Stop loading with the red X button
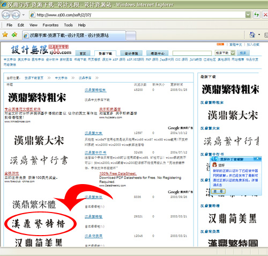268x256 pixels. click(x=265, y=14)
